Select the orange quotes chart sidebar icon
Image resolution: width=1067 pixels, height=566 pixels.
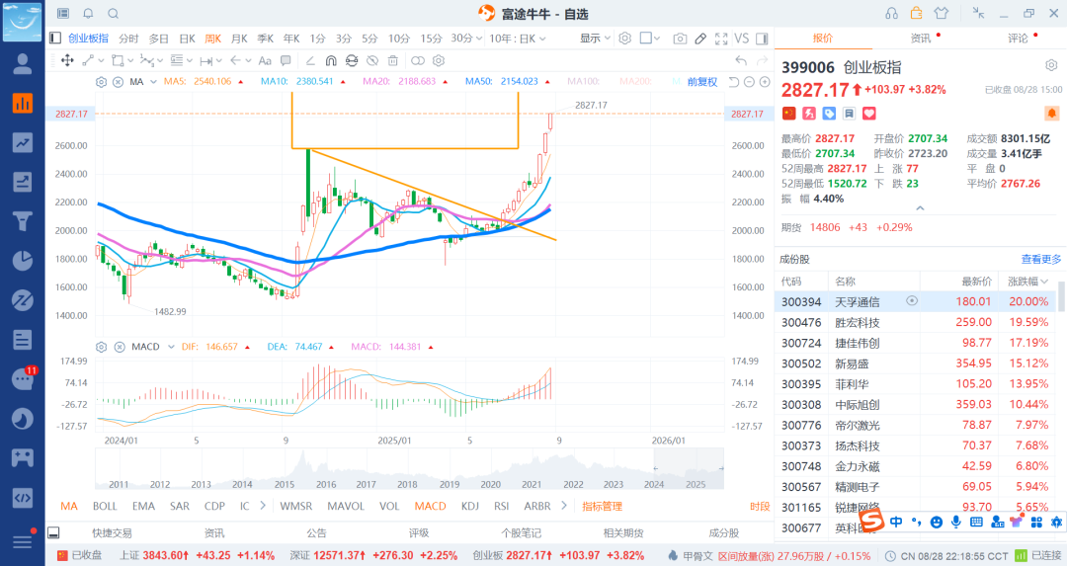23,104
